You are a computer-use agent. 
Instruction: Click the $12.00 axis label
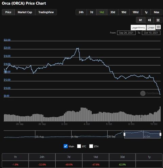tap(7, 80)
